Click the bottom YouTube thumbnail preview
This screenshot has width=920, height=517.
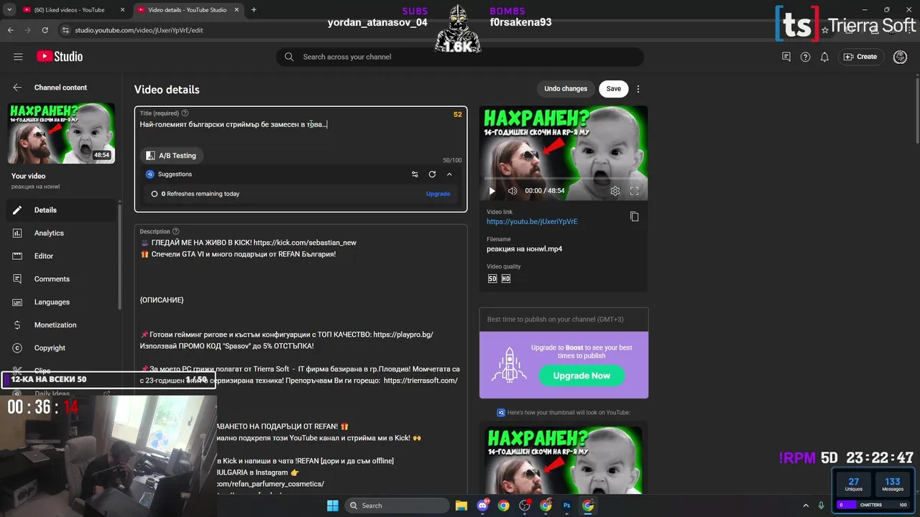pos(563,460)
